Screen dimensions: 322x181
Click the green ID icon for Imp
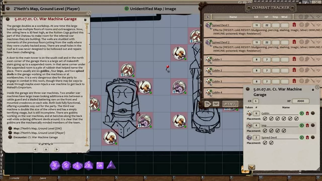point(302,125)
